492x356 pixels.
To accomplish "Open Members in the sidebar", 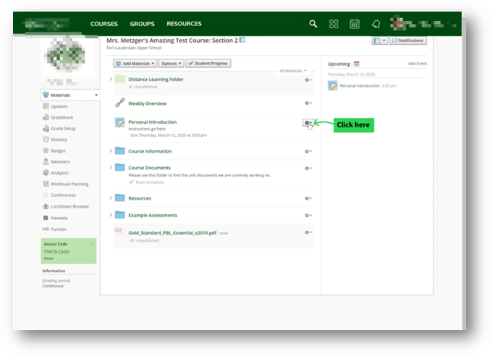I will (x=60, y=161).
